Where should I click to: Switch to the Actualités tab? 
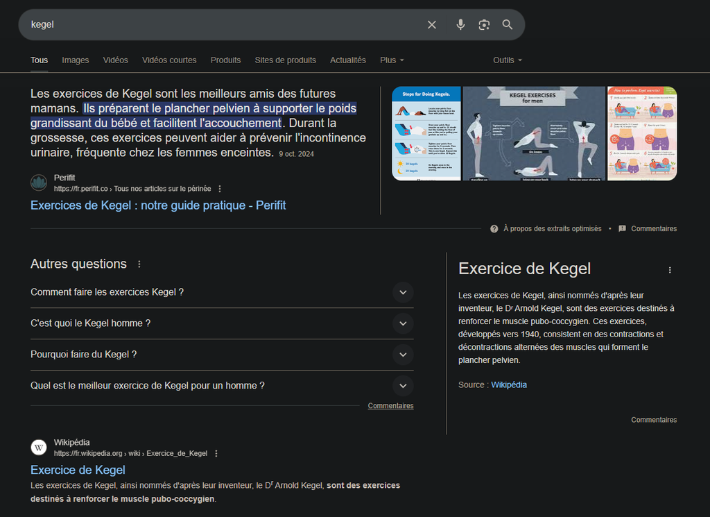348,60
